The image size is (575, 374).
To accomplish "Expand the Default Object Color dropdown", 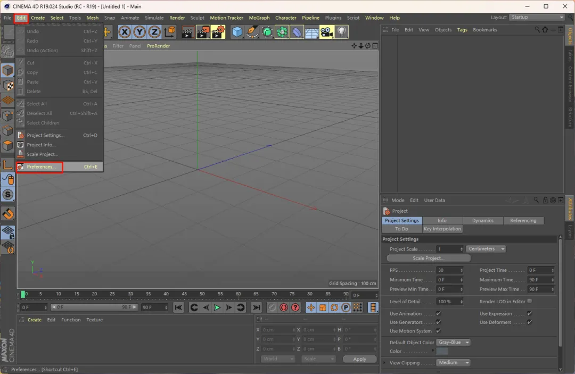I will (x=453, y=343).
